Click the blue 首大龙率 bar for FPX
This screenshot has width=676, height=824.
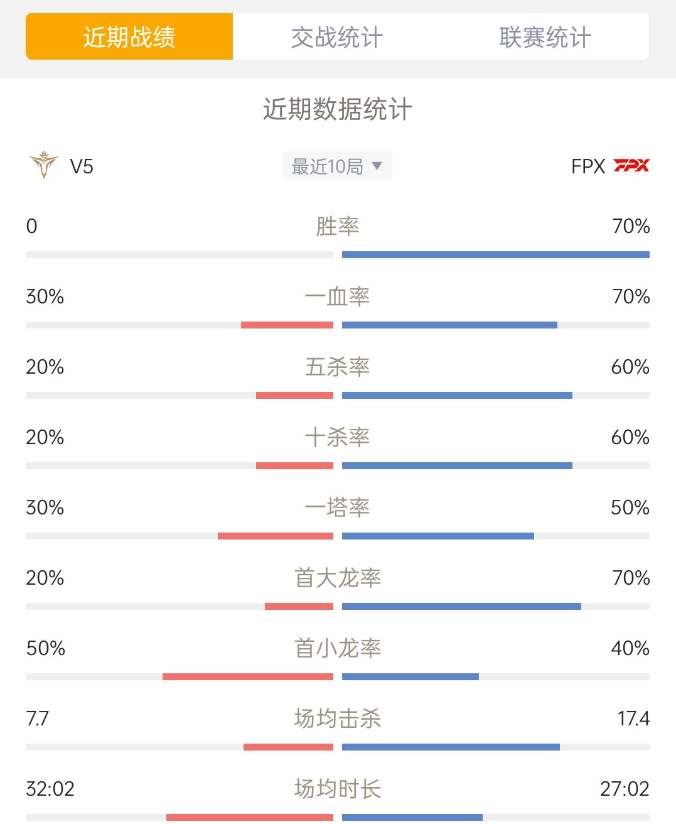[x=461, y=607]
